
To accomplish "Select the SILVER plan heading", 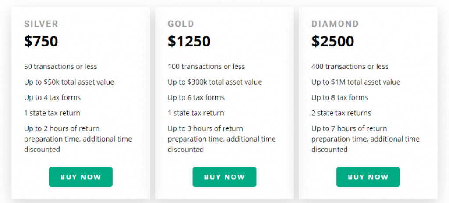I will (x=41, y=24).
